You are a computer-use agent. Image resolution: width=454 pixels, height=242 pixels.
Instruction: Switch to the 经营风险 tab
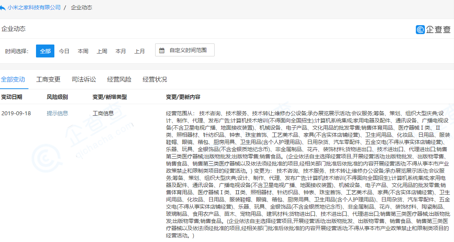coord(119,79)
